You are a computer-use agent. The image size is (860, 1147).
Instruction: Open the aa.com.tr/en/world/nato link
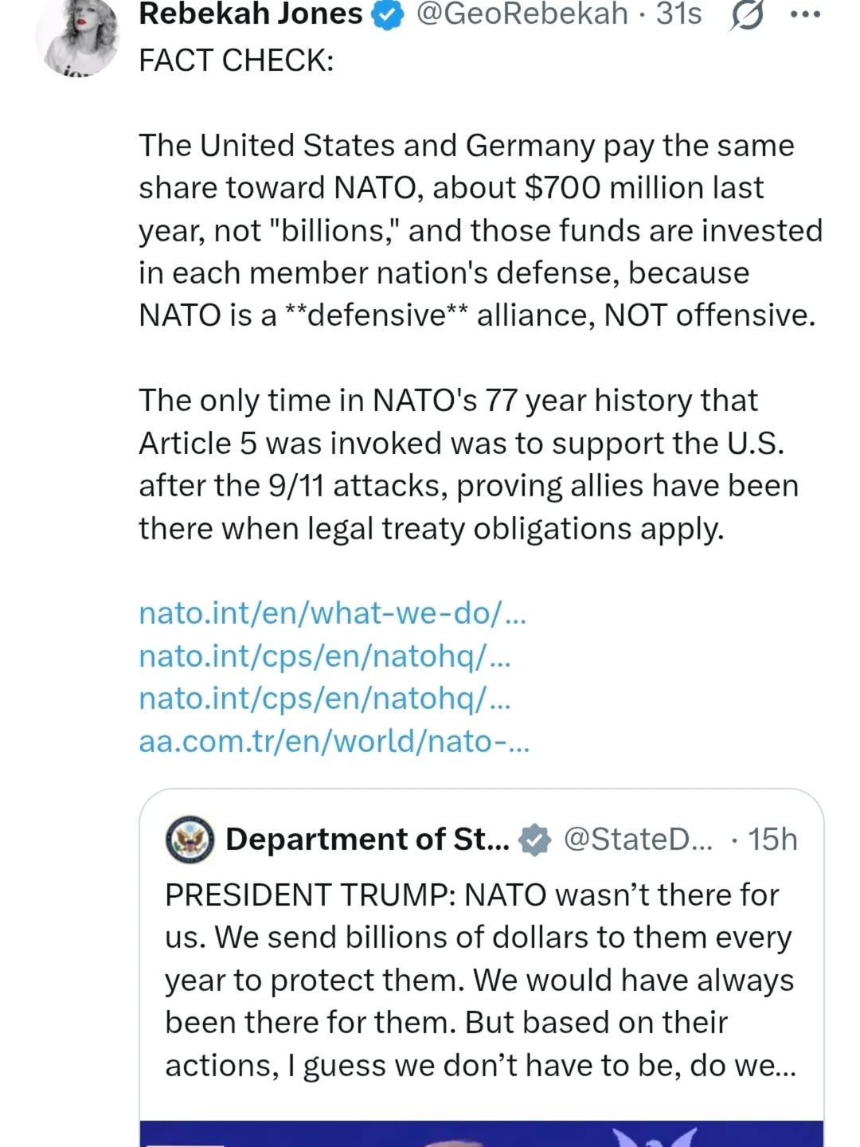coord(334,742)
